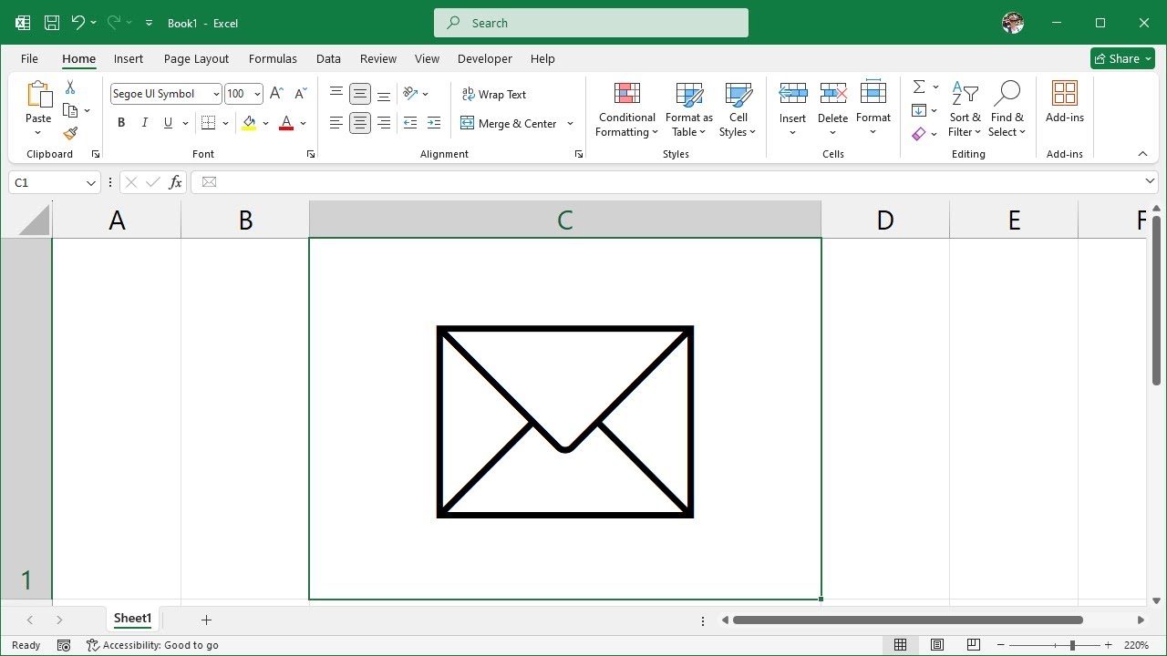The image size is (1167, 656).
Task: Toggle horizontal Center alignment
Action: (x=360, y=123)
